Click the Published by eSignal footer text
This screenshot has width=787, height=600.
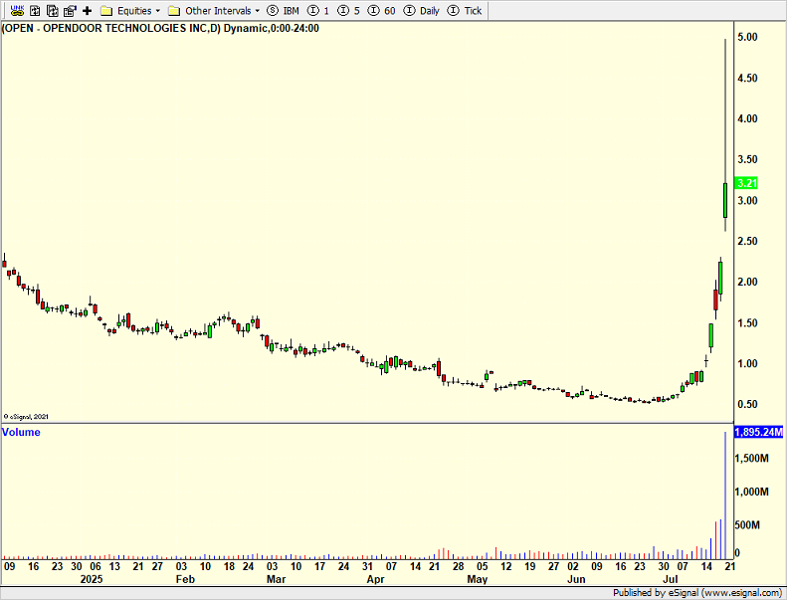pyautogui.click(x=696, y=593)
